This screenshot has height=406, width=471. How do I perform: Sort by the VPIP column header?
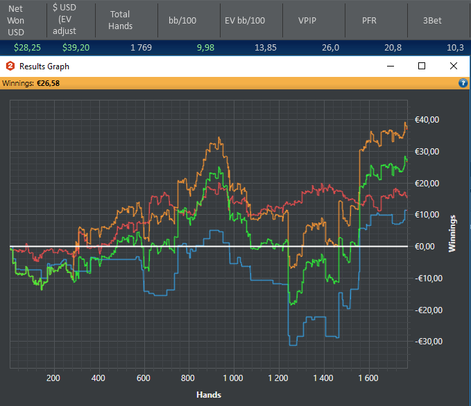(307, 21)
